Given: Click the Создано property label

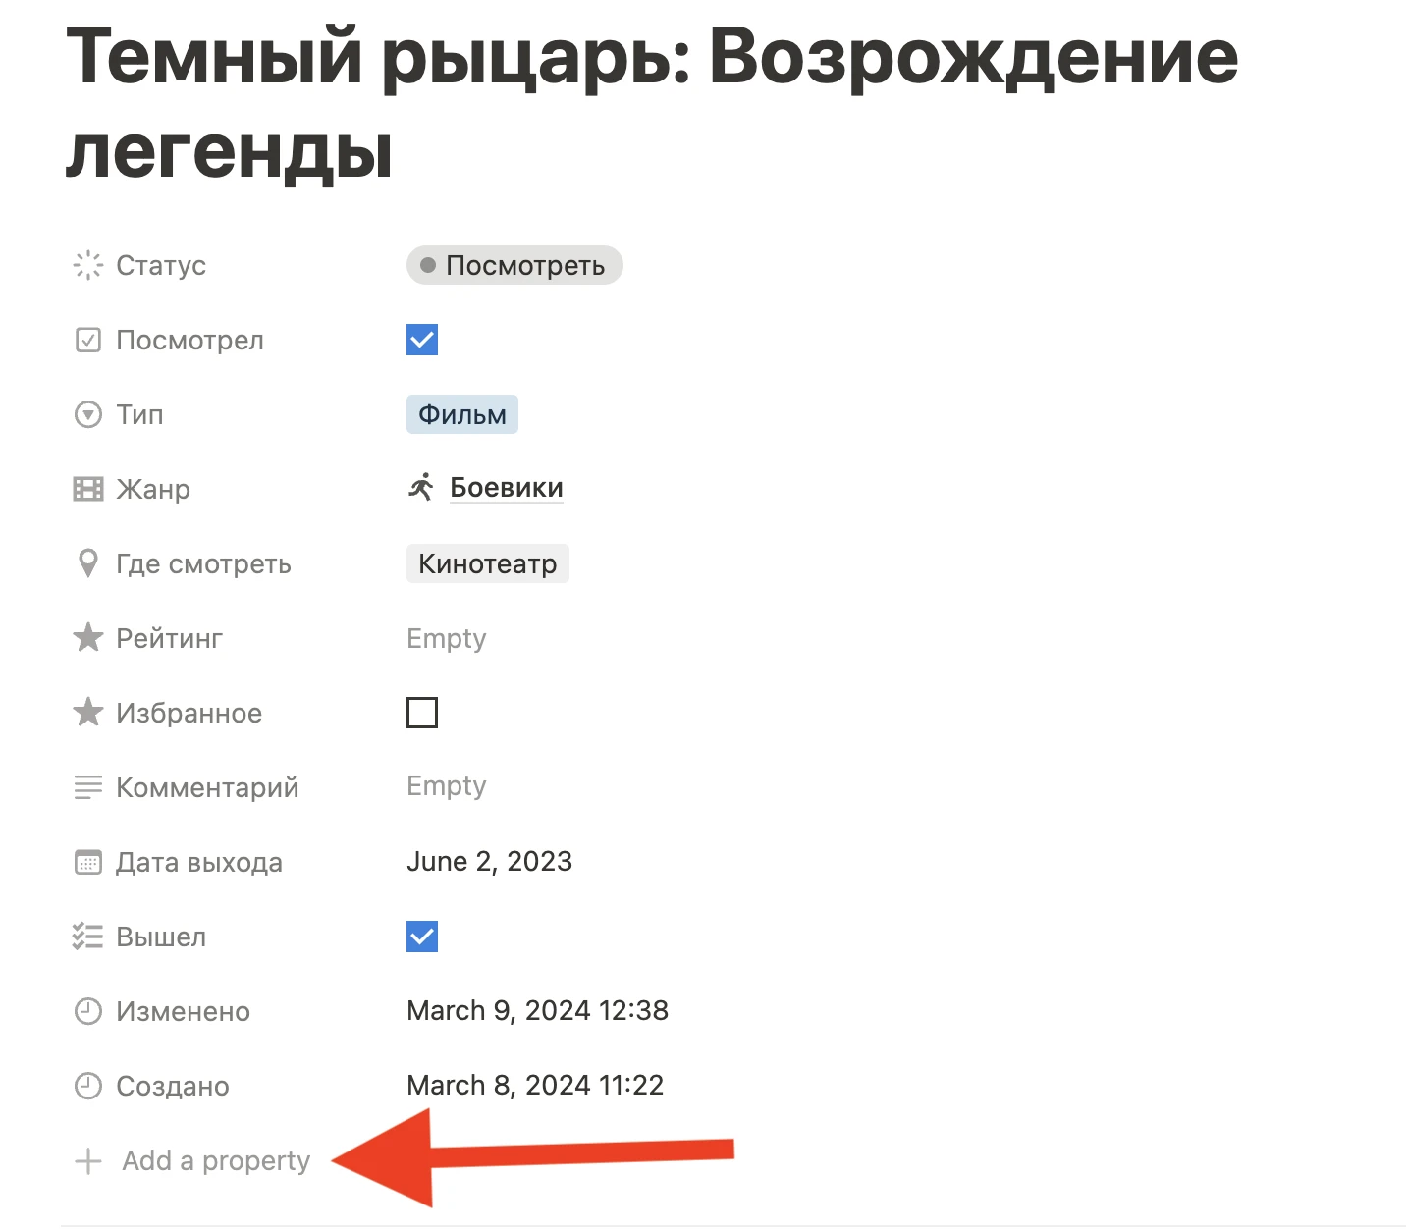Looking at the screenshot, I should pos(173,1086).
